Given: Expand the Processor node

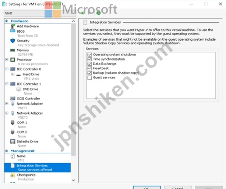Looking at the screenshot, I should point(7,59).
